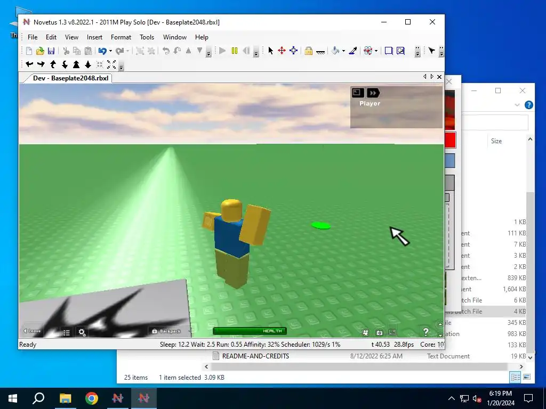The image size is (546, 409).
Task: Zoom camera in with solid up arrow
Action: point(76,64)
